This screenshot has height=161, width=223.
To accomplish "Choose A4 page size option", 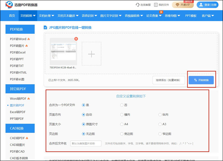I will (122, 124).
